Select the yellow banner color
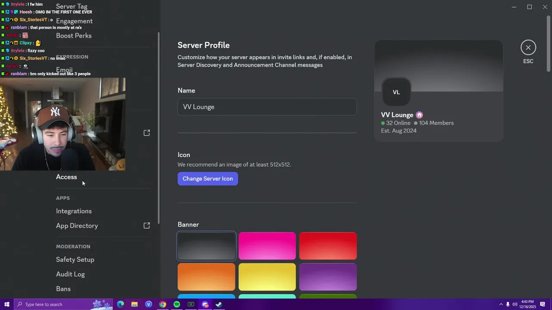 267,277
